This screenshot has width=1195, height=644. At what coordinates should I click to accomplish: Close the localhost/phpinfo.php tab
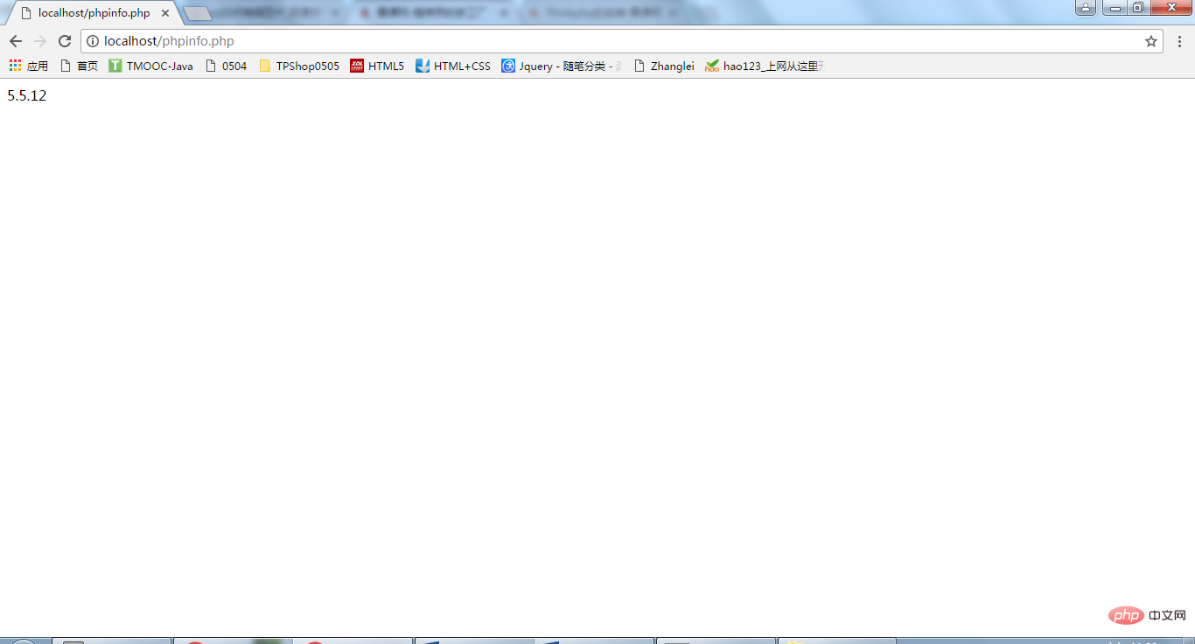pos(165,13)
